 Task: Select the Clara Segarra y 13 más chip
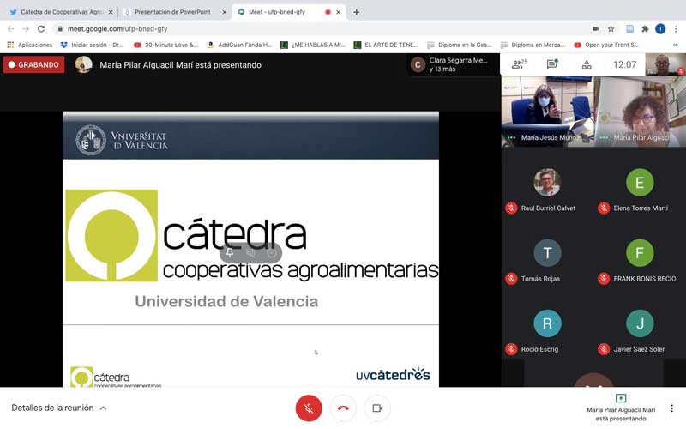pyautogui.click(x=453, y=65)
